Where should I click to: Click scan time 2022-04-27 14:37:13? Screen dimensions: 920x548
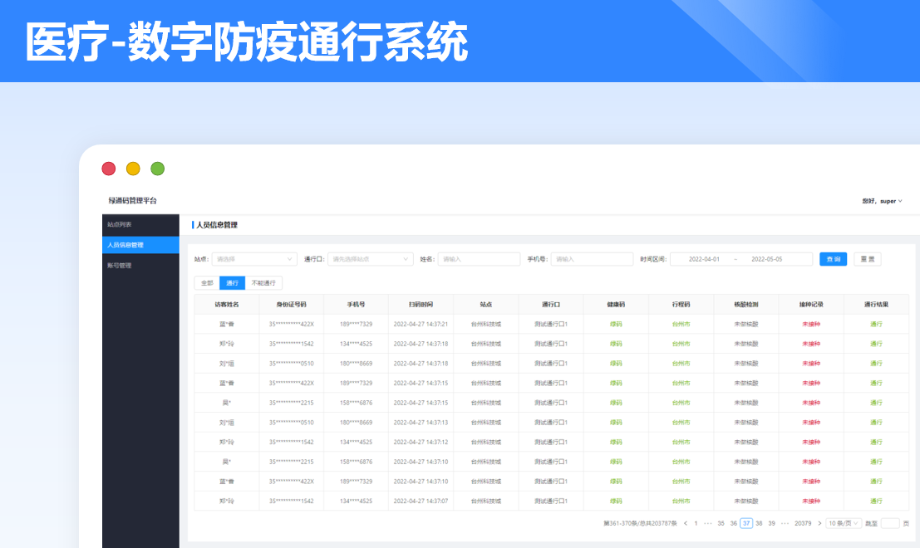pyautogui.click(x=421, y=423)
